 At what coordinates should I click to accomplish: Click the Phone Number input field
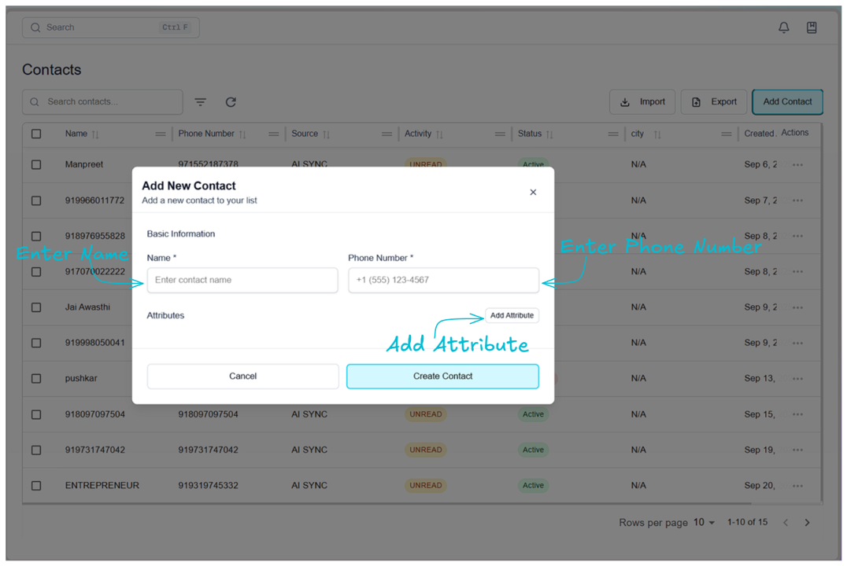(x=443, y=280)
